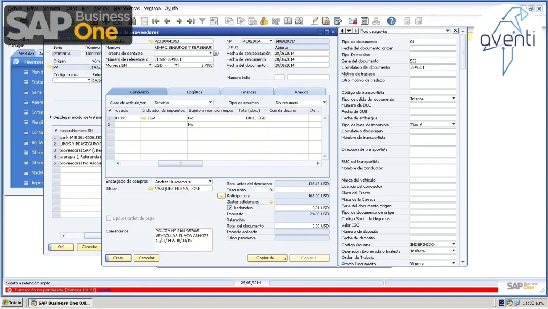
Task: Toggle the Redondeo checkbox
Action: [230, 208]
